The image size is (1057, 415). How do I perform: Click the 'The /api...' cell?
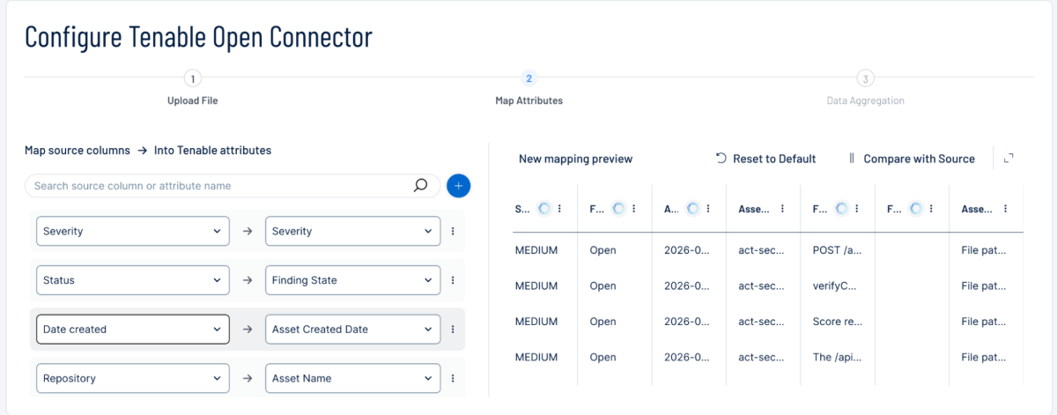pos(837,358)
